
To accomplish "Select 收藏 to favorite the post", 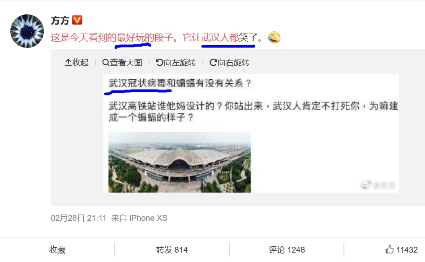I will point(57,250).
